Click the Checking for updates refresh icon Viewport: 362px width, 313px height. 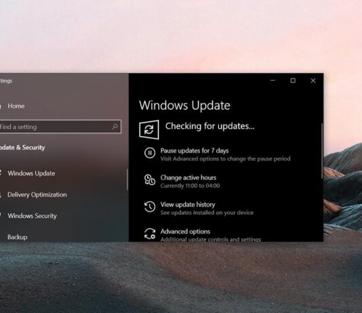coord(149,129)
